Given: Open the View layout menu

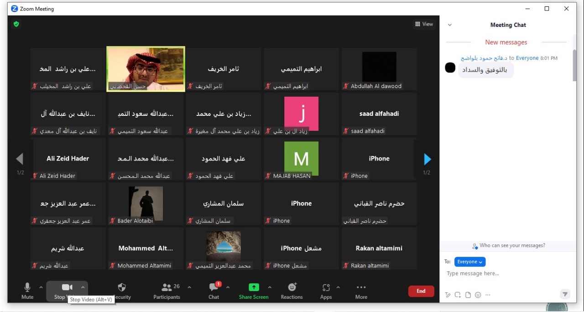Looking at the screenshot, I should point(424,24).
